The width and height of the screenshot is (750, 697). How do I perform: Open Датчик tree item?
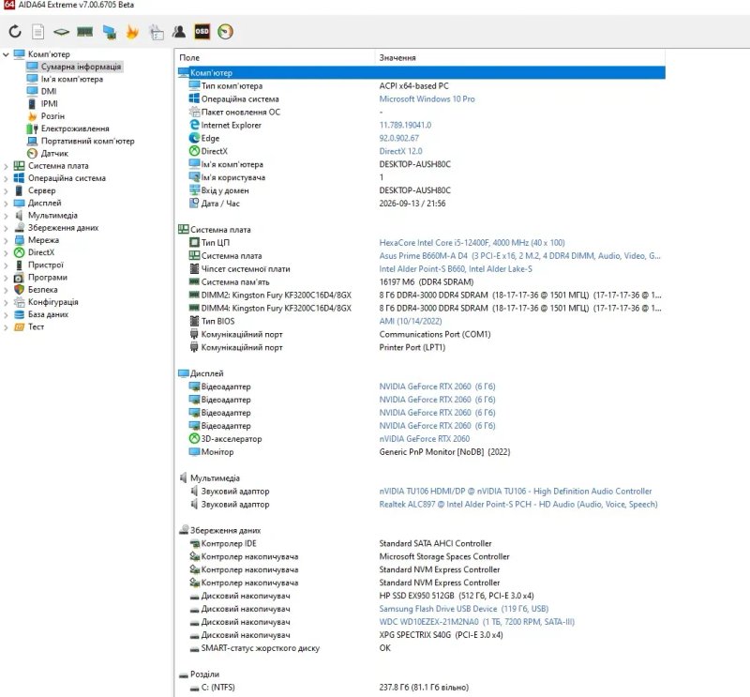(x=54, y=154)
